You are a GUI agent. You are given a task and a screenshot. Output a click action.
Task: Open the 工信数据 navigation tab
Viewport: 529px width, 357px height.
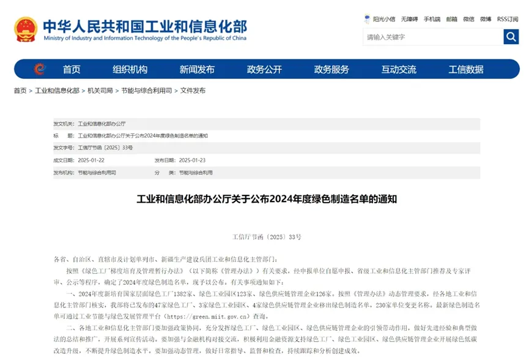[465, 69]
